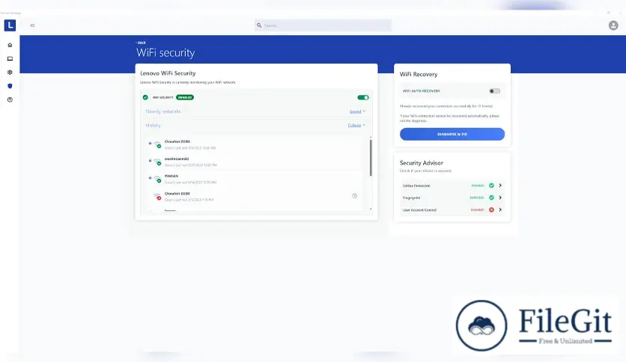Enable the WiFi Auto-Recovery switch
This screenshot has width=626, height=362.
coord(494,91)
